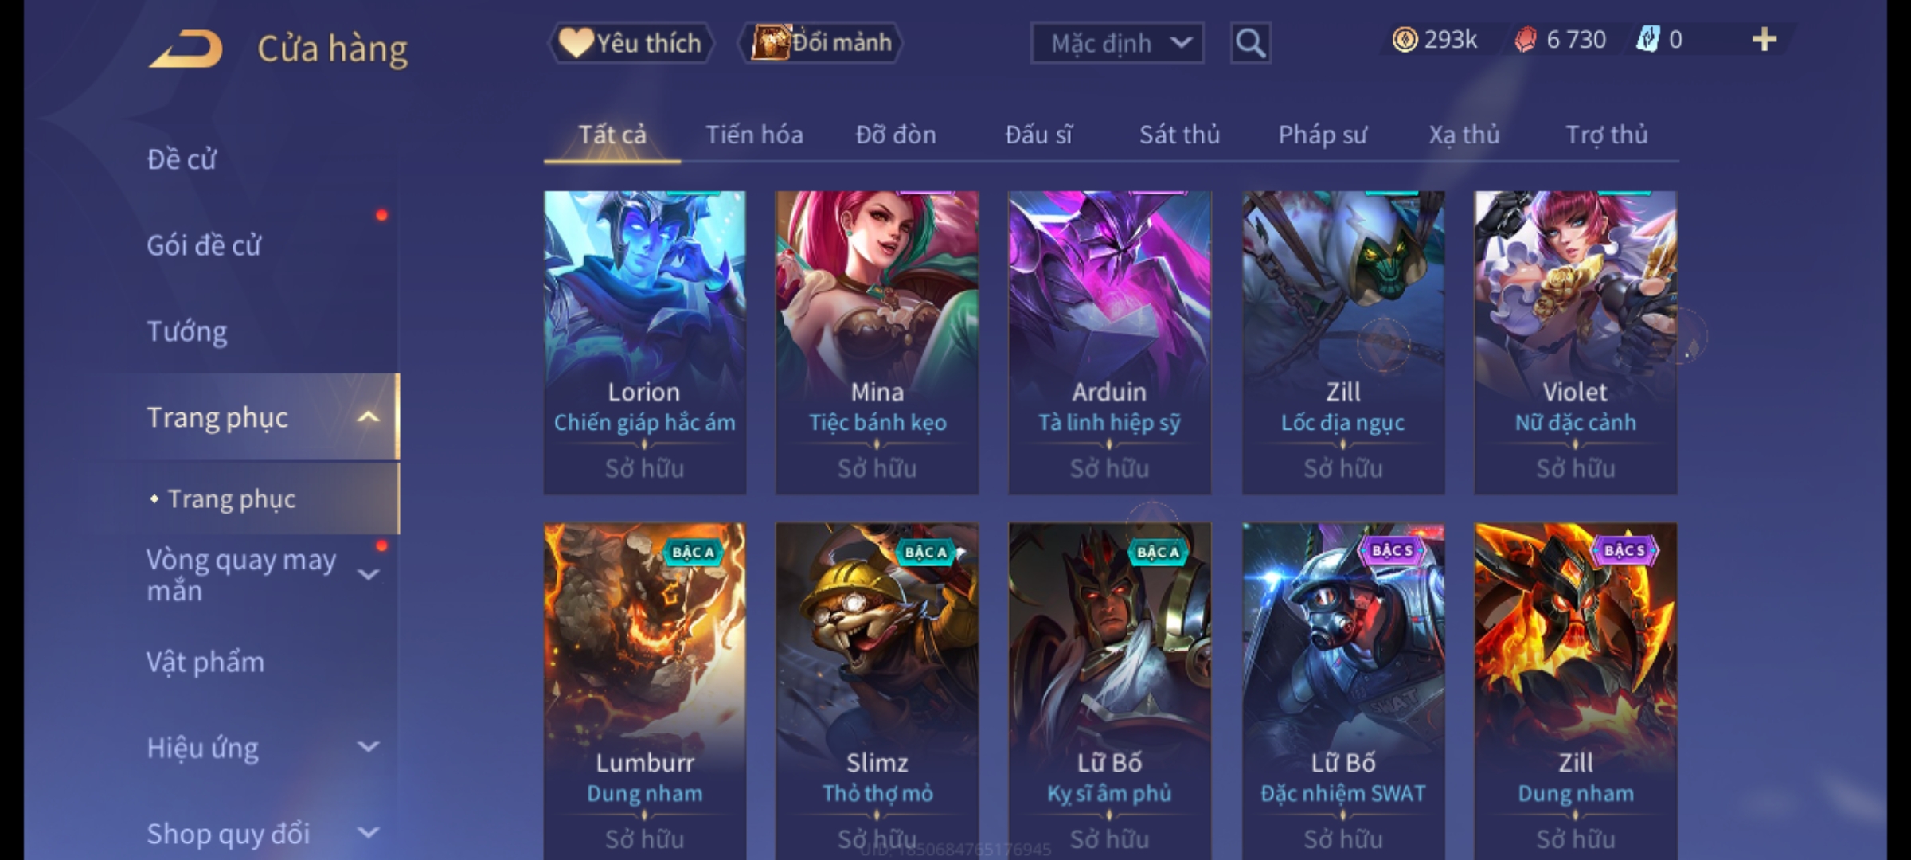Switch to the Pháp sư tab
1911x860 pixels.
[1322, 135]
